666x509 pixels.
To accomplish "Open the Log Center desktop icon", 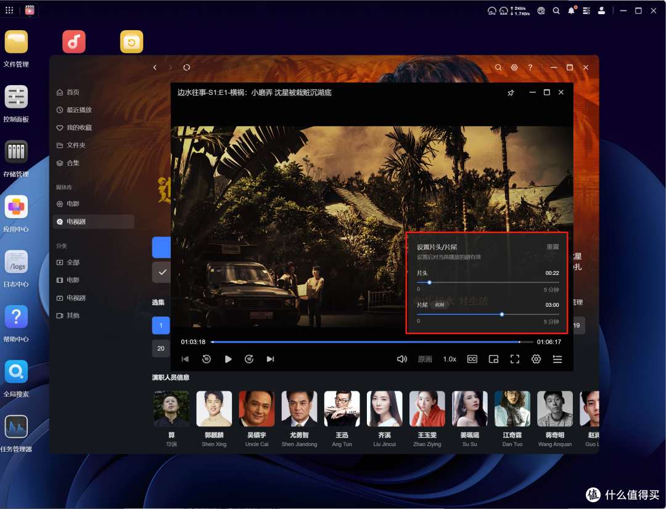I will [16, 261].
